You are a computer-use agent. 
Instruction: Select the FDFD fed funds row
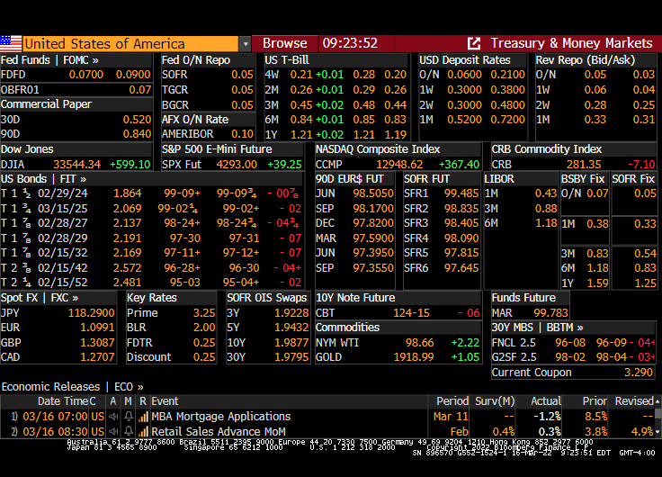coord(76,75)
